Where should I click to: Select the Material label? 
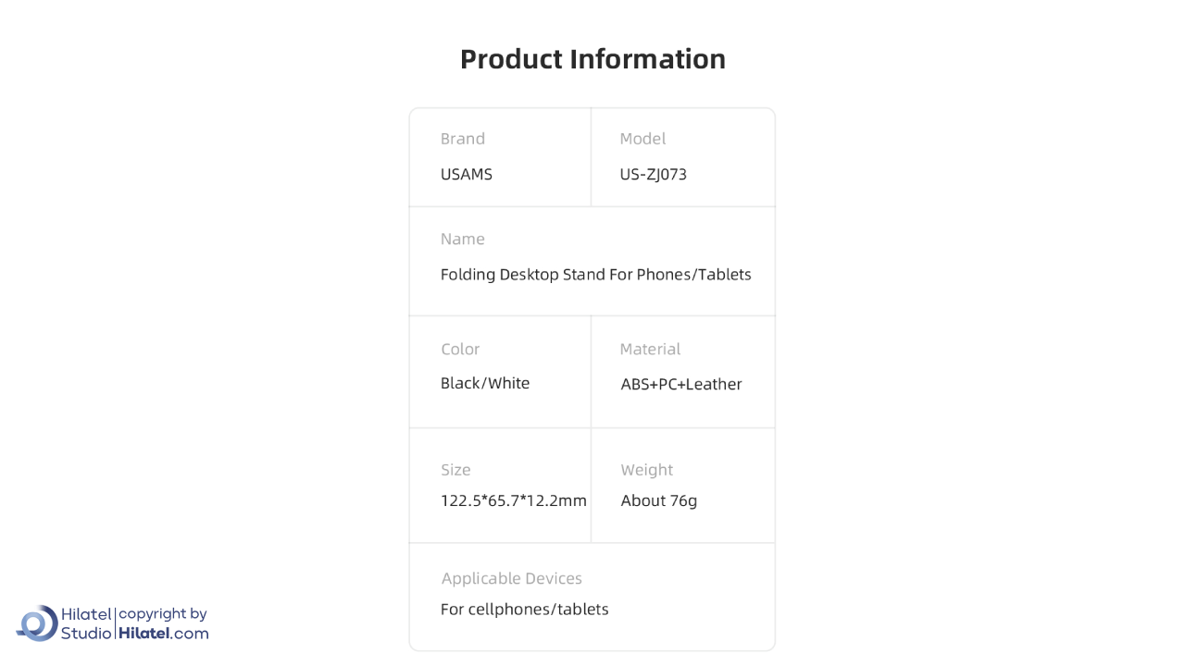pyautogui.click(x=650, y=349)
